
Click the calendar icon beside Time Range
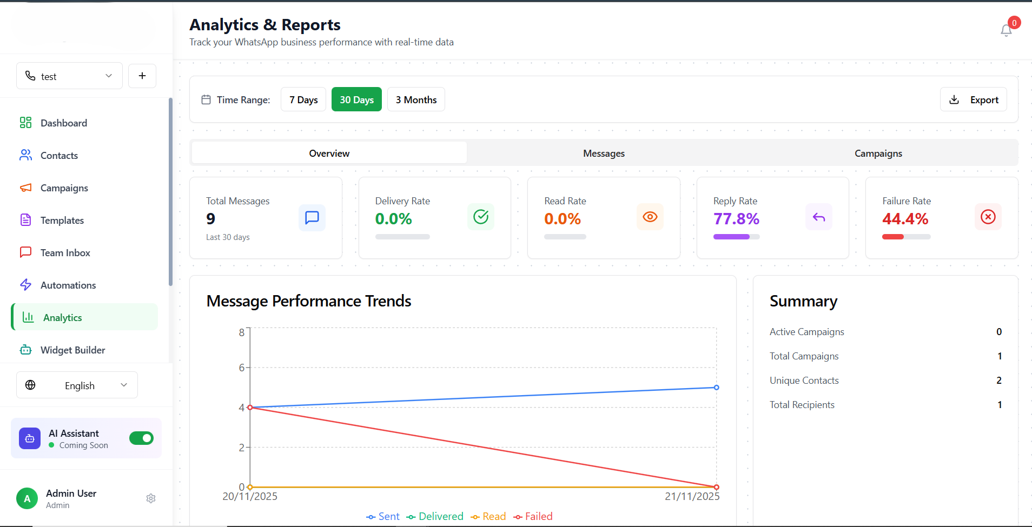[x=206, y=99]
